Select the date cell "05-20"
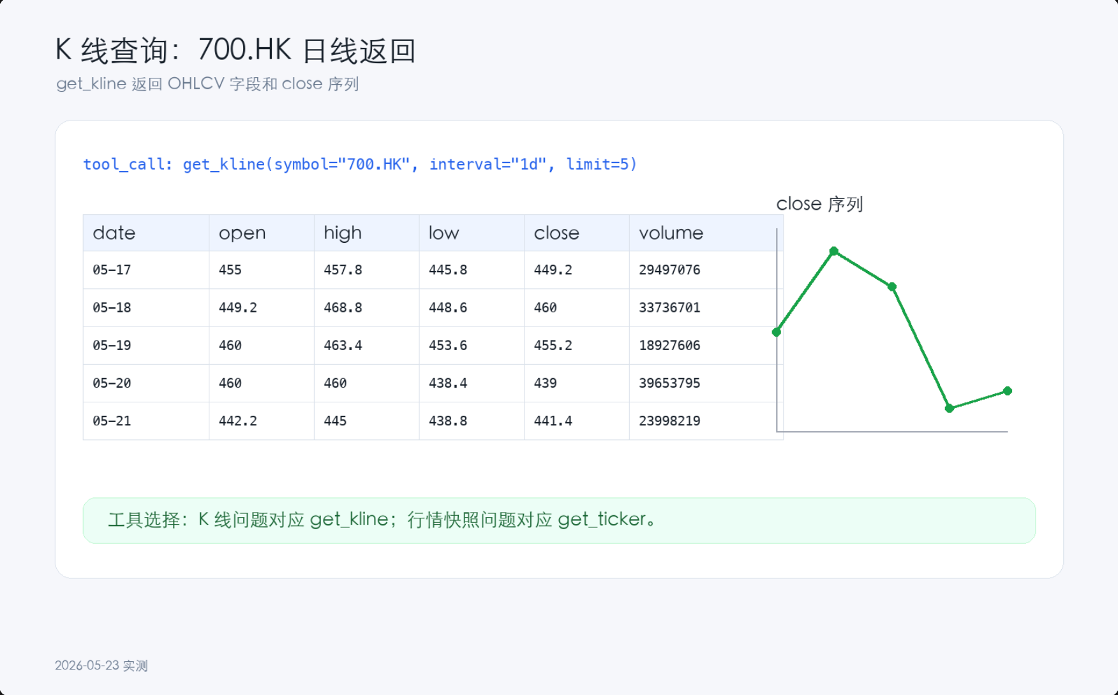The height and width of the screenshot is (695, 1118). click(x=112, y=383)
